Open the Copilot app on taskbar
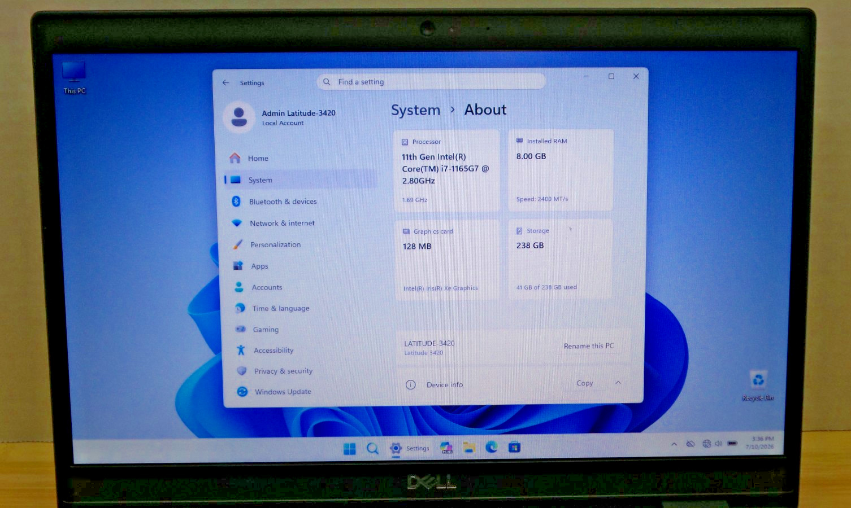The width and height of the screenshot is (851, 508). (x=446, y=448)
